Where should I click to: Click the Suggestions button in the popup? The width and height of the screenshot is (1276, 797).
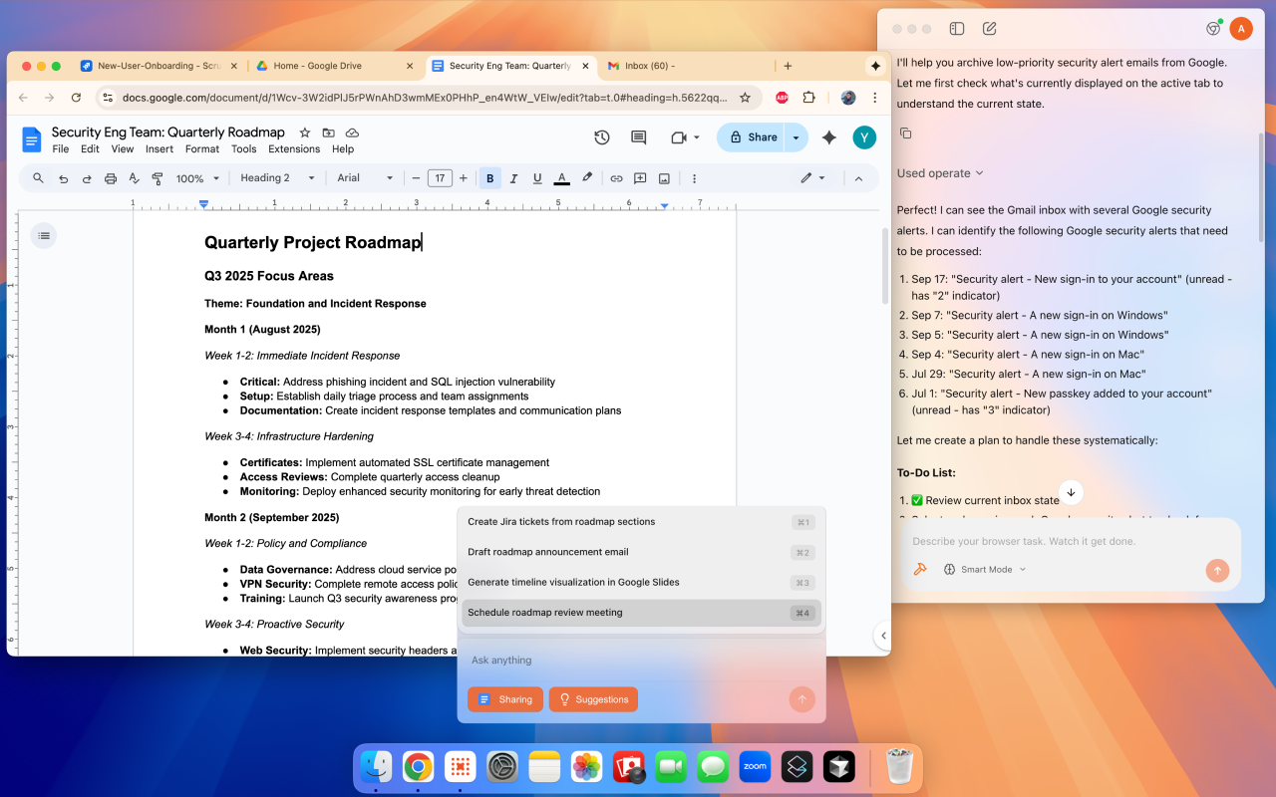[593, 699]
